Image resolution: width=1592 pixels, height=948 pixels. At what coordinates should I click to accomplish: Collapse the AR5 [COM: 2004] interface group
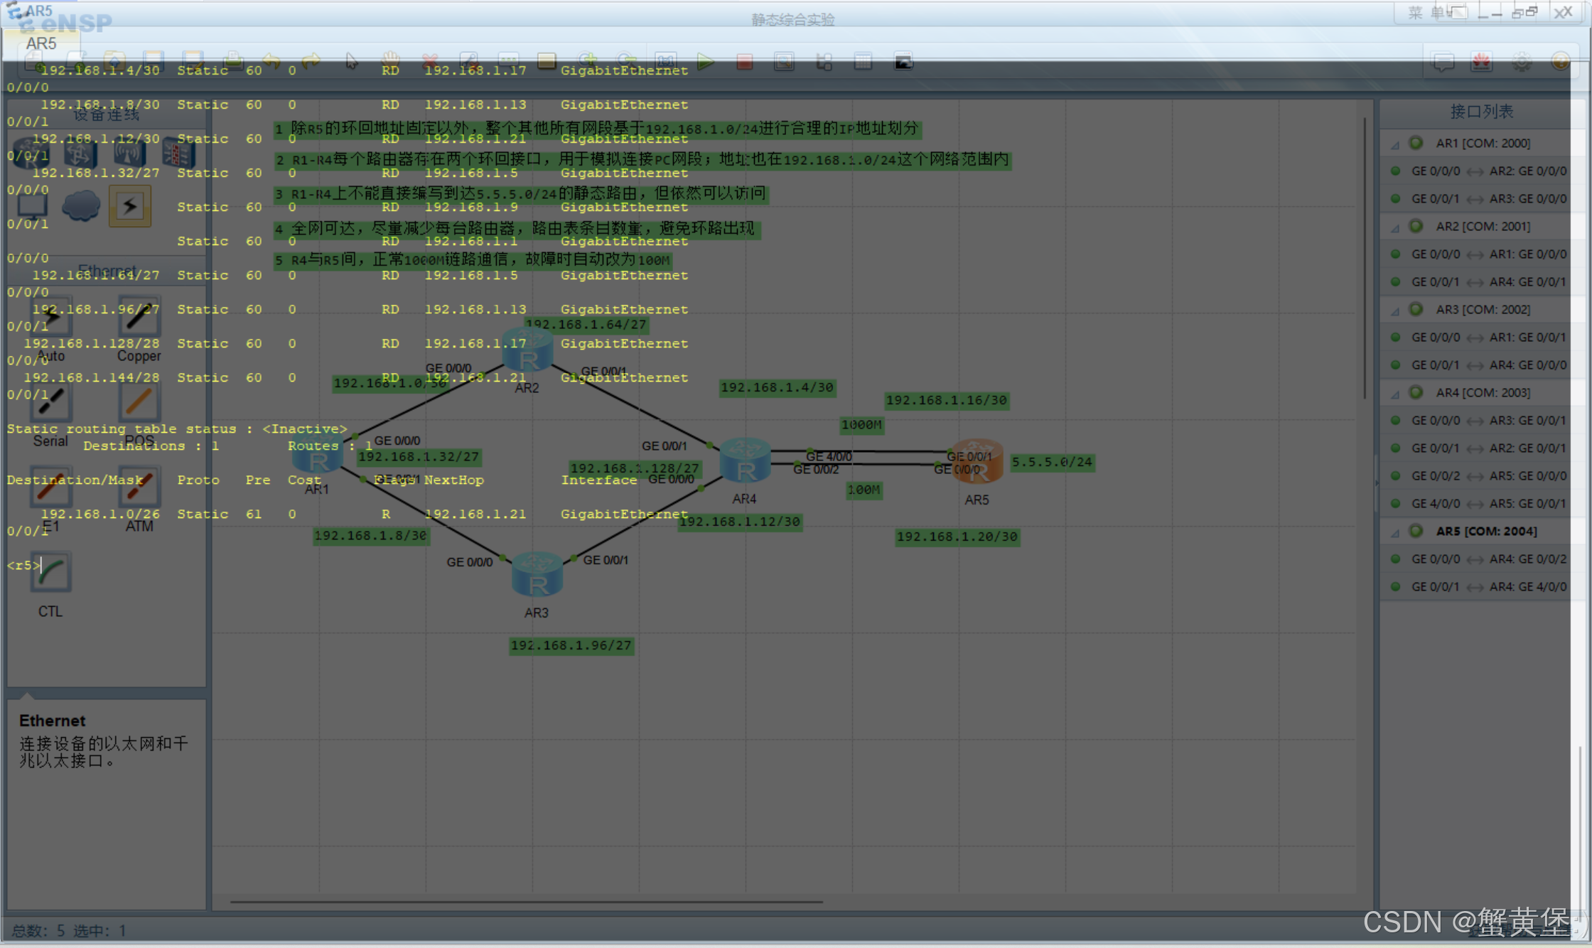(1394, 532)
